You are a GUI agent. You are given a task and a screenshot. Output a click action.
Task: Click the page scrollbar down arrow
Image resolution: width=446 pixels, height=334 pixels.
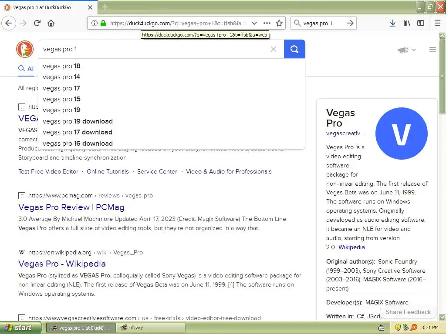coord(443,317)
